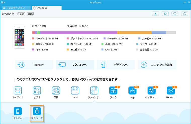Click the 写真 legend color swatch
The image size is (191, 124).
click(x=103, y=44)
